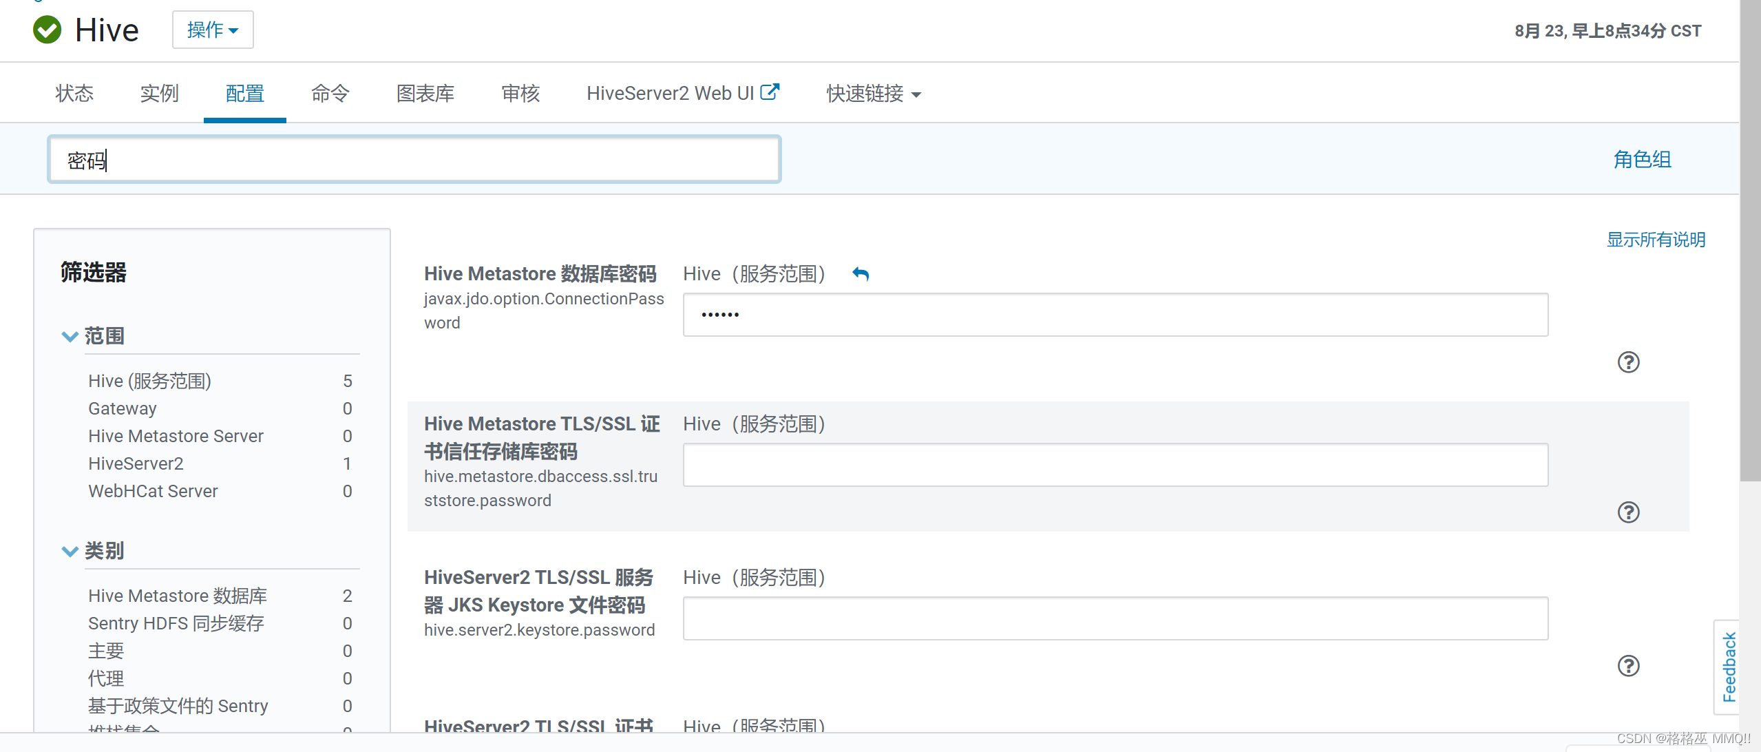1761x752 pixels.
Task: Open help for Hive Metastore 数据库密码
Action: [1628, 362]
